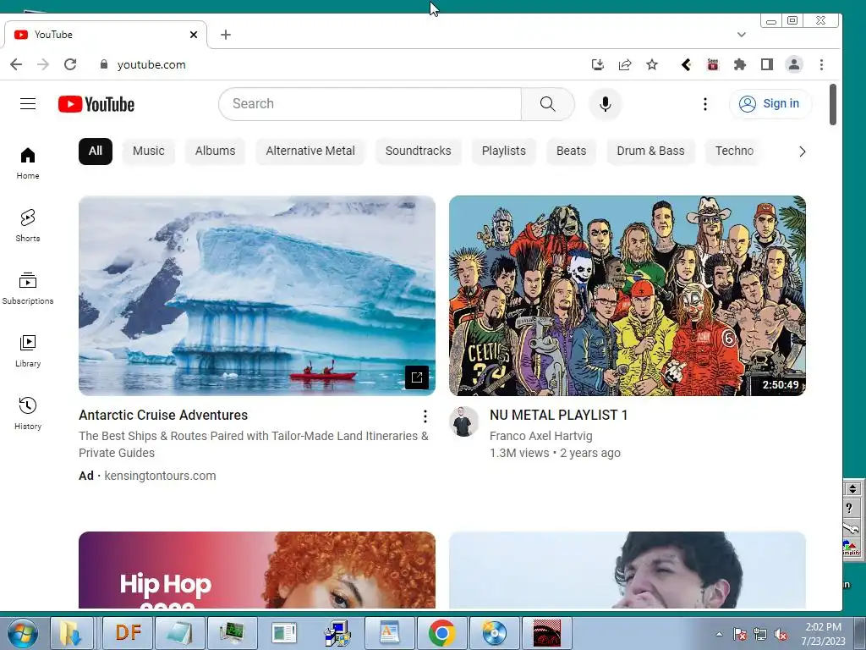Select the Soundtracks filter chip

[418, 151]
